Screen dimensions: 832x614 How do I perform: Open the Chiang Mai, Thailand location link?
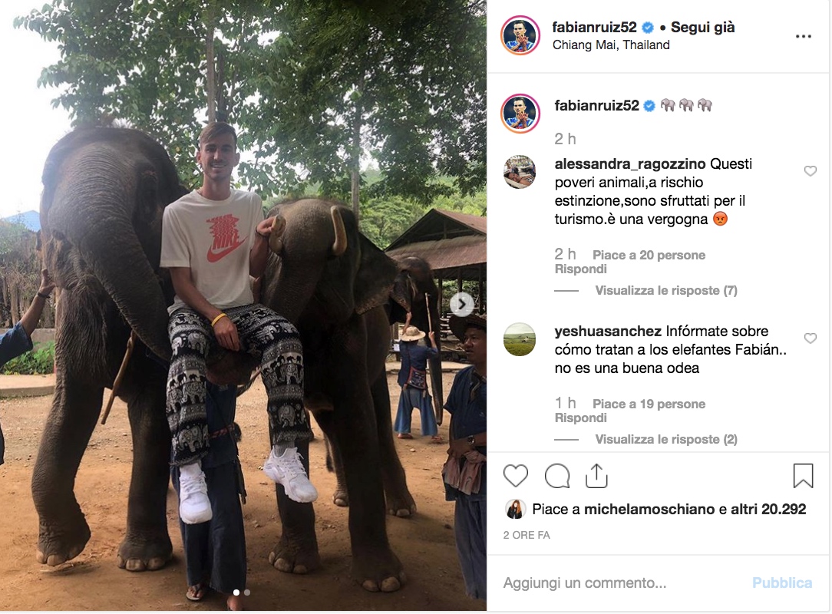(611, 45)
